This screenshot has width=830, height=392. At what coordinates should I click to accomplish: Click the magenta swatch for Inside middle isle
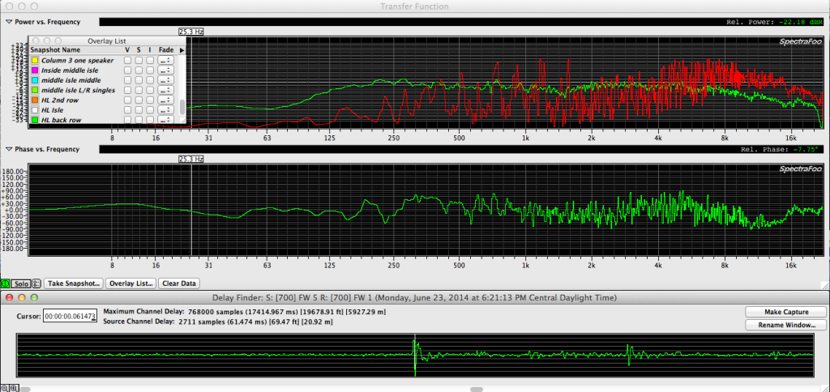[x=35, y=70]
